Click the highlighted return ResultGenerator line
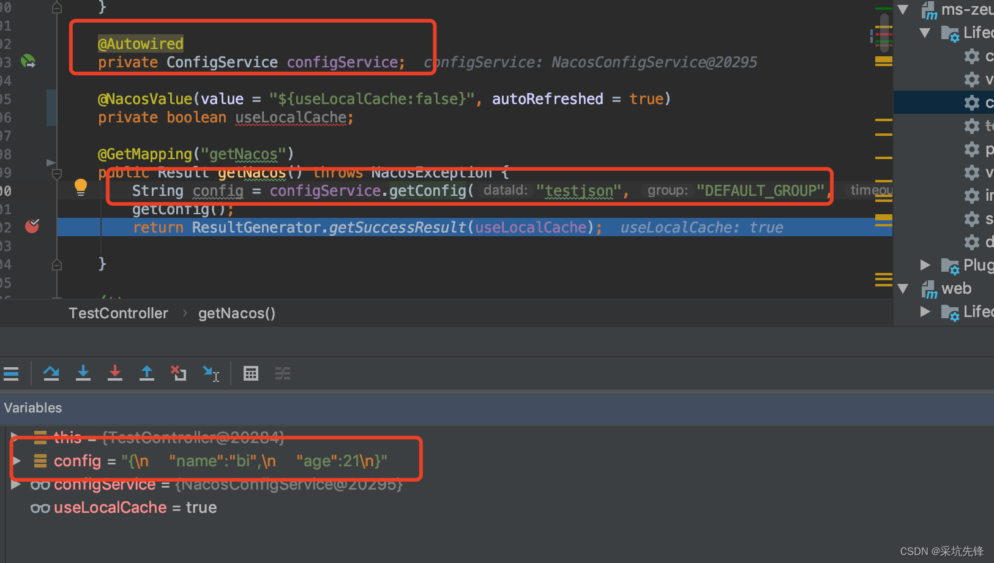The width and height of the screenshot is (994, 563). click(x=474, y=227)
